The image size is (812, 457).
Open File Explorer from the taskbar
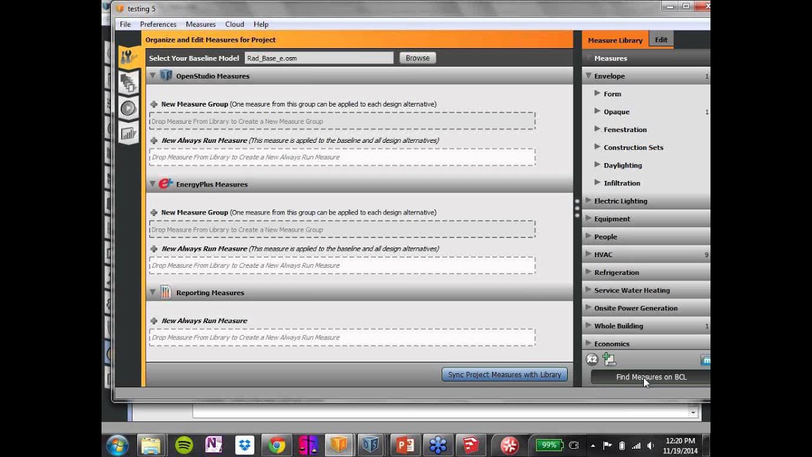tap(151, 446)
